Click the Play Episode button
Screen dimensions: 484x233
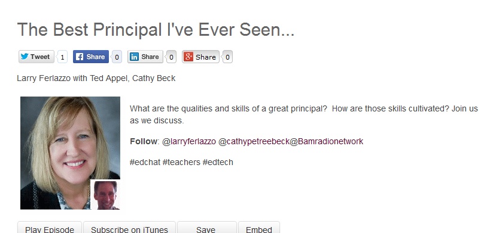(x=50, y=229)
